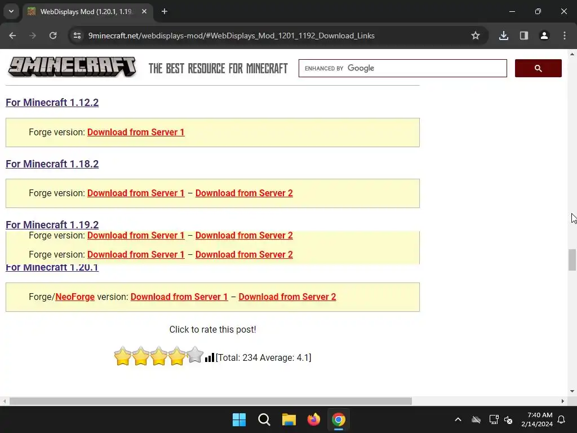577x433 pixels.
Task: Open the For Minecraft 1.19.2 heading link
Action: [52, 224]
